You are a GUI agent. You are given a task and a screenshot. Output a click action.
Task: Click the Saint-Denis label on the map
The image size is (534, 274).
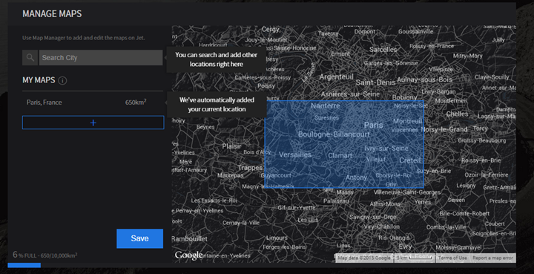(x=375, y=82)
